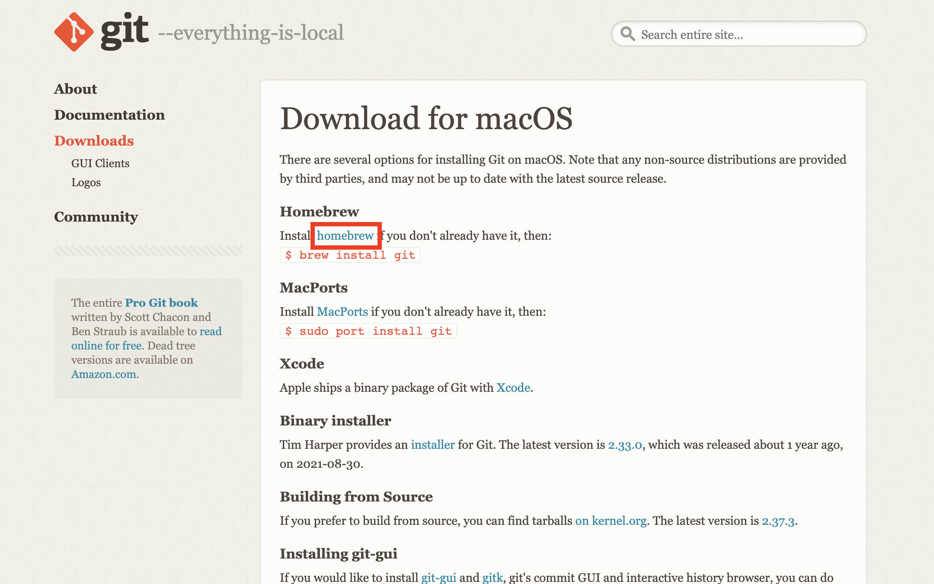934x584 pixels.
Task: Go to the Downloads section
Action: tap(94, 141)
